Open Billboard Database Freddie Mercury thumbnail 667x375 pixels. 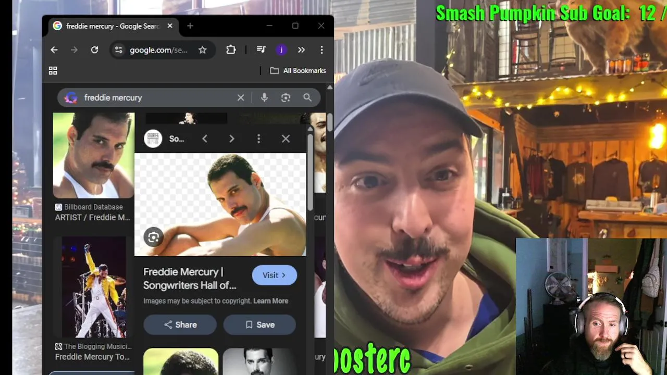93,155
